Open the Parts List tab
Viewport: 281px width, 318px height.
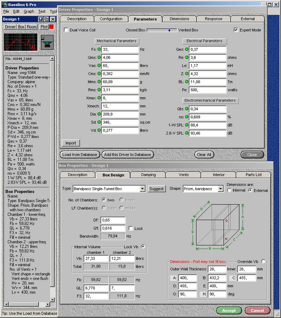tap(253, 175)
